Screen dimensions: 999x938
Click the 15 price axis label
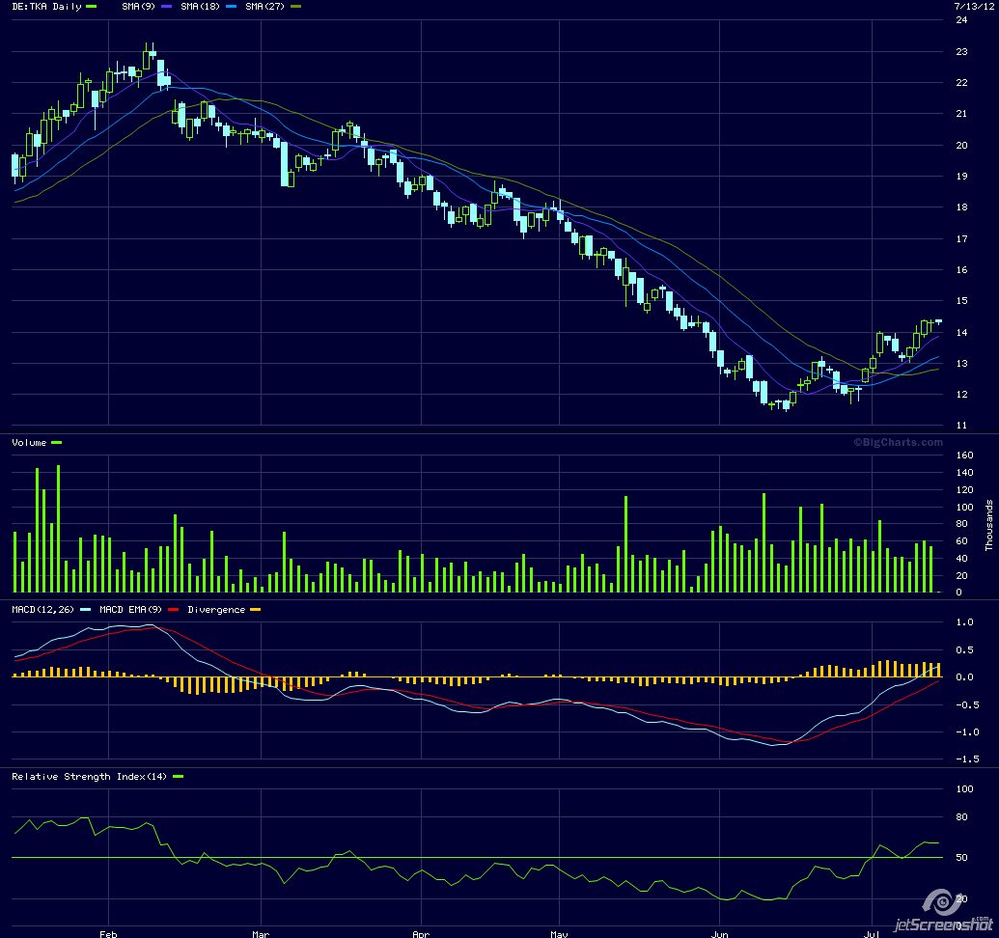(x=961, y=300)
